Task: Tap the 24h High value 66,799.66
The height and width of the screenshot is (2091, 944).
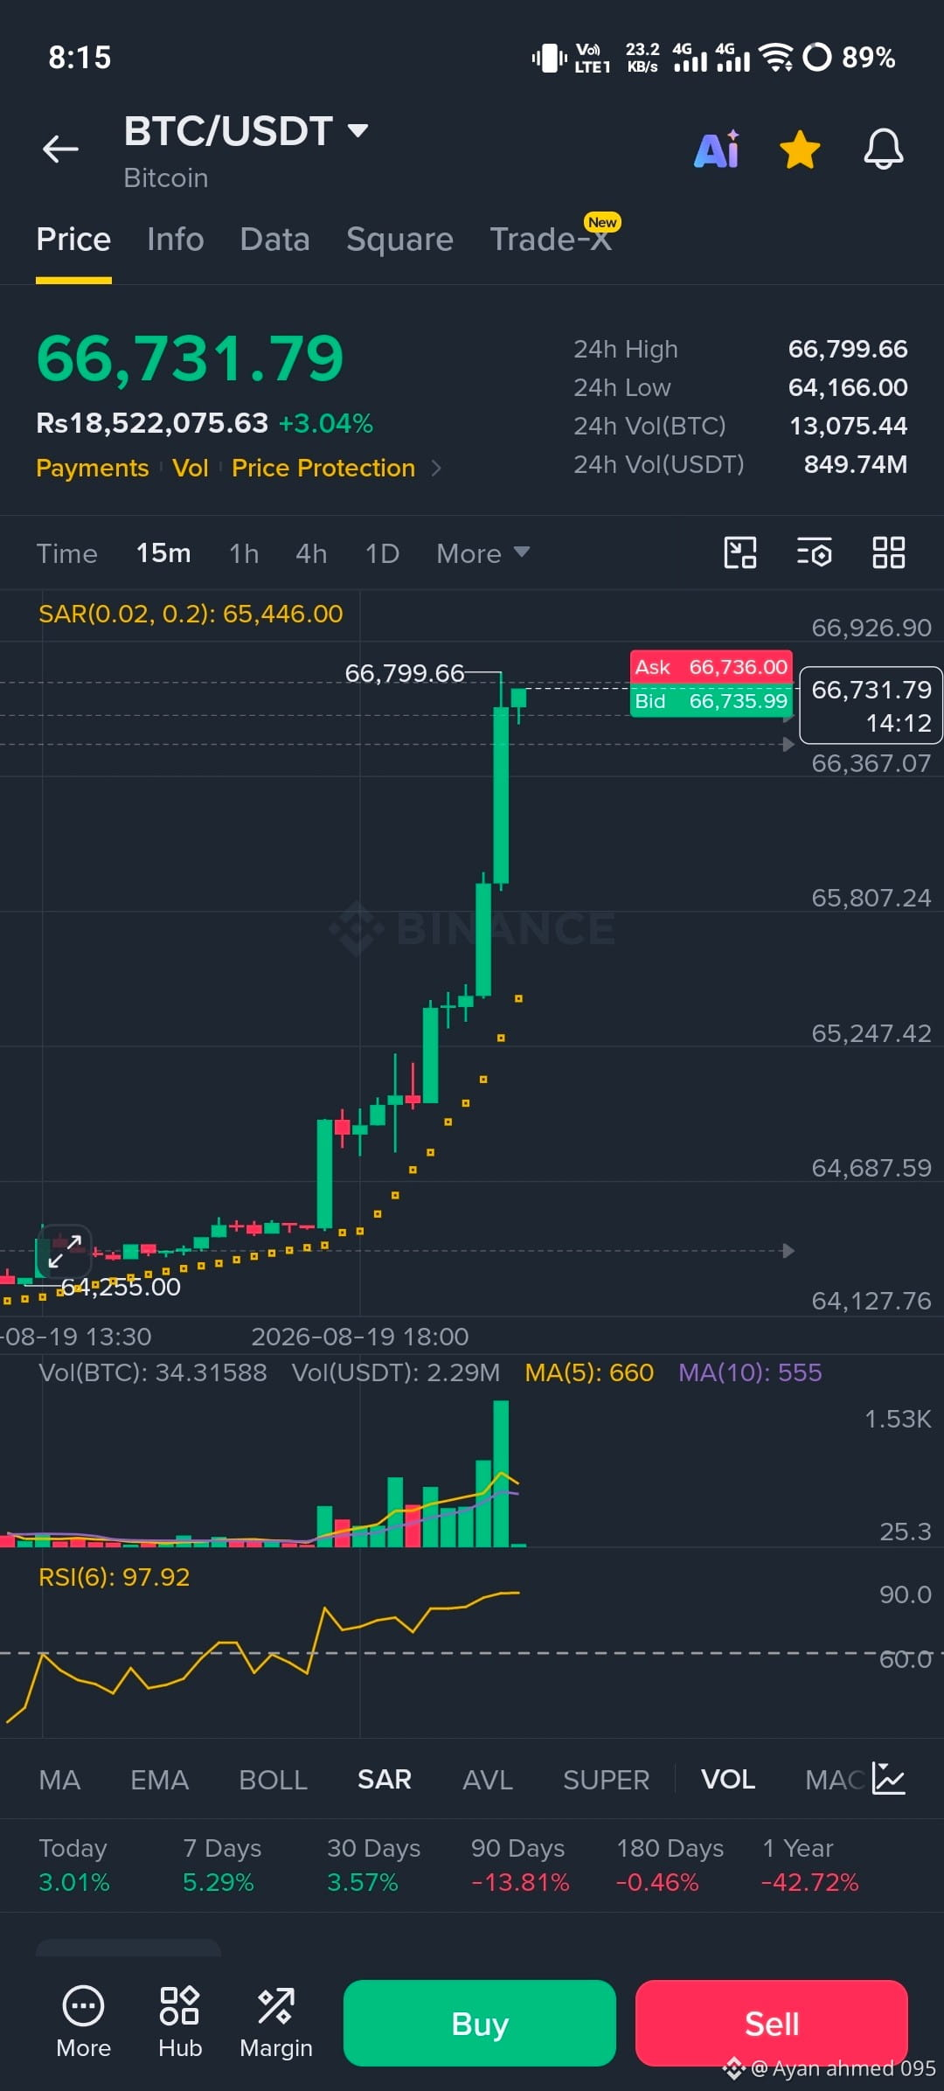Action: point(848,350)
